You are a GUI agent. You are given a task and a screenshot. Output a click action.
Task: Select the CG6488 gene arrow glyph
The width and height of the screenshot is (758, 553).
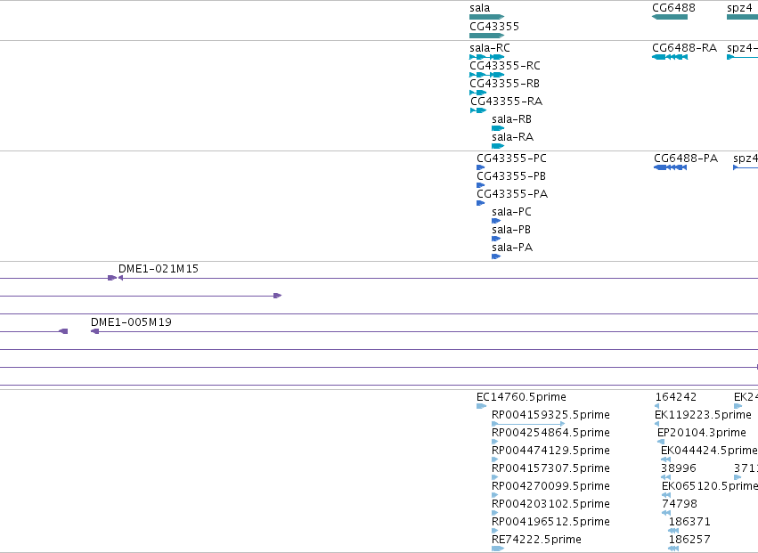tap(670, 17)
